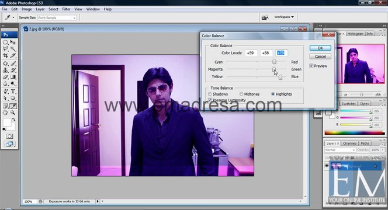This screenshot has height=210, width=388.
Task: Open the layer Opacity slider arrow
Action: 383,150
